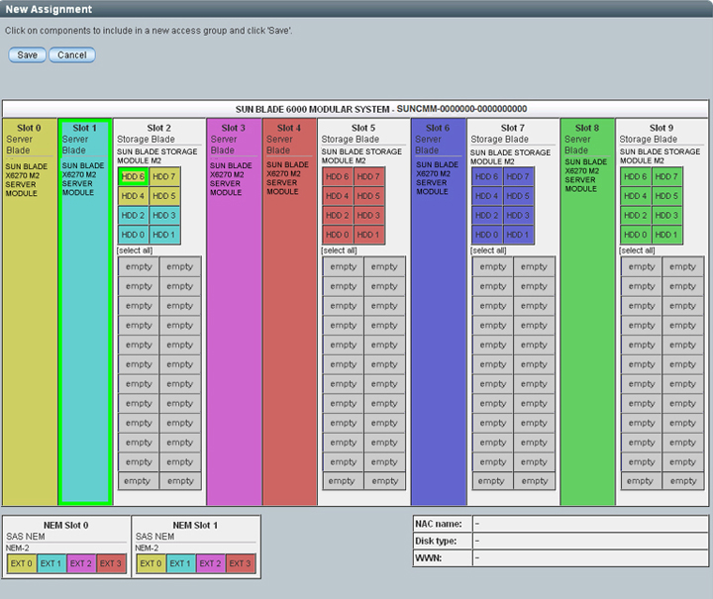Select EXT 1 port on NEM Slot 0
The height and width of the screenshot is (599, 713).
tap(51, 563)
